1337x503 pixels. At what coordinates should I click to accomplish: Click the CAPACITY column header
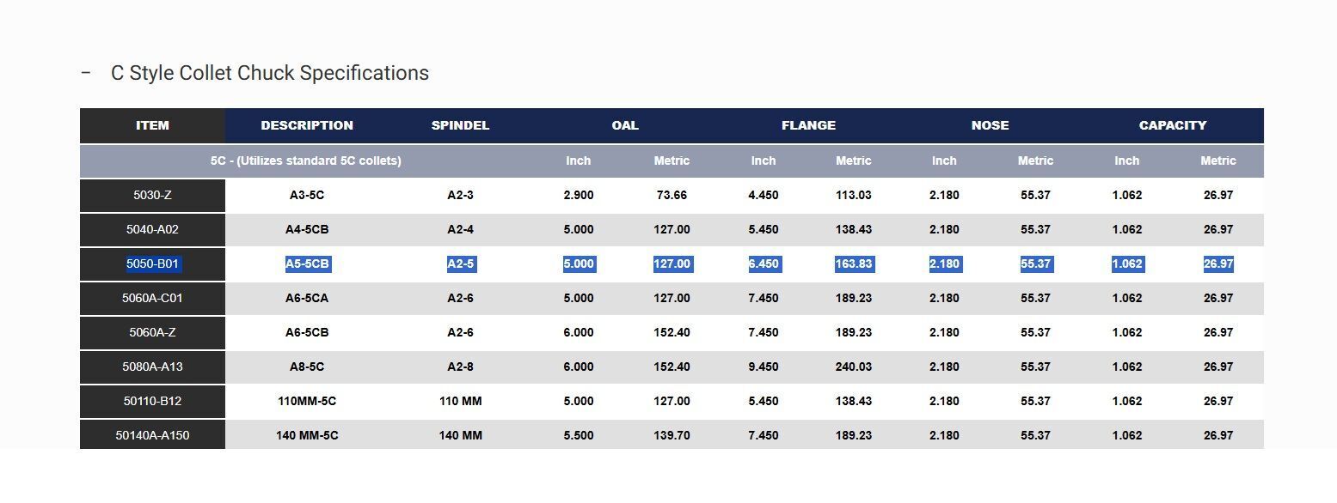(x=1173, y=125)
